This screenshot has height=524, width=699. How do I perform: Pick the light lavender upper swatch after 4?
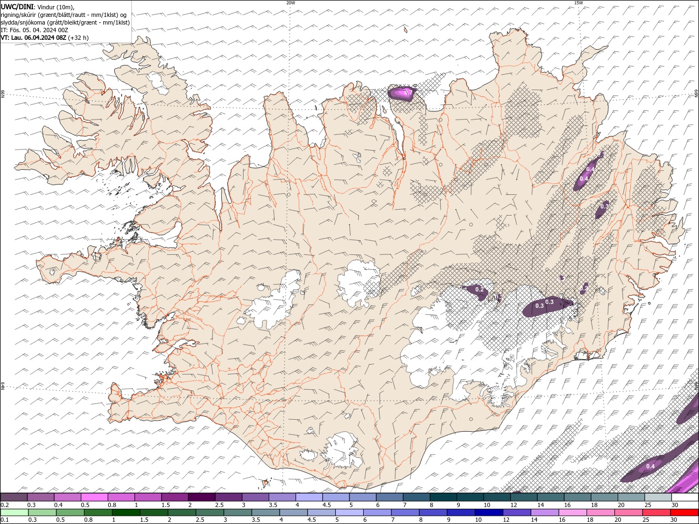pyautogui.click(x=309, y=497)
